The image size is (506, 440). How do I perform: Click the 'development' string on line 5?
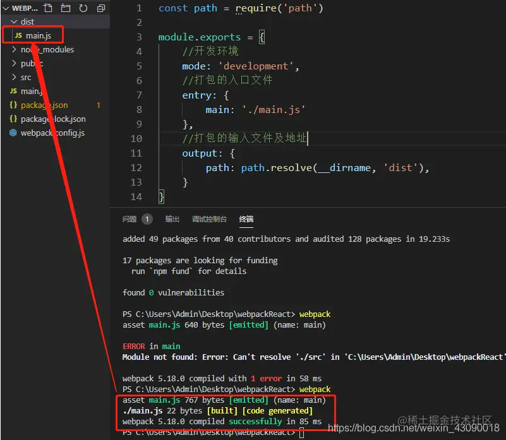point(256,66)
